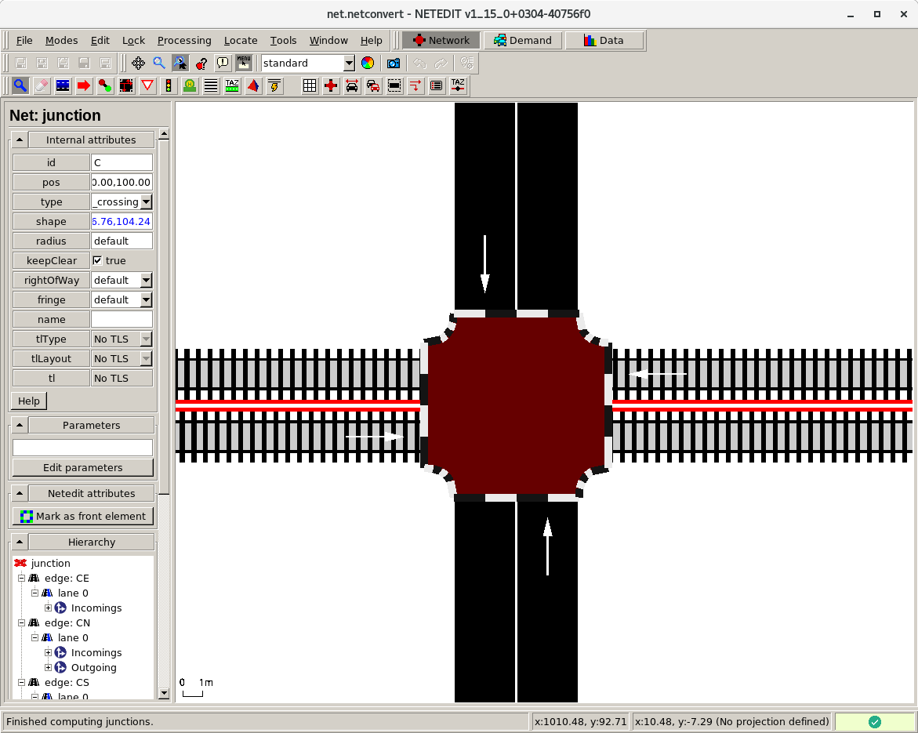This screenshot has height=733, width=918.
Task: Select the Polygon shape mode tool
Action: click(x=253, y=86)
